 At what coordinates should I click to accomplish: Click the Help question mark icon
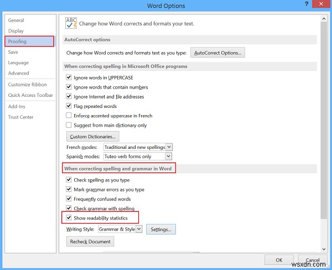[307, 4]
